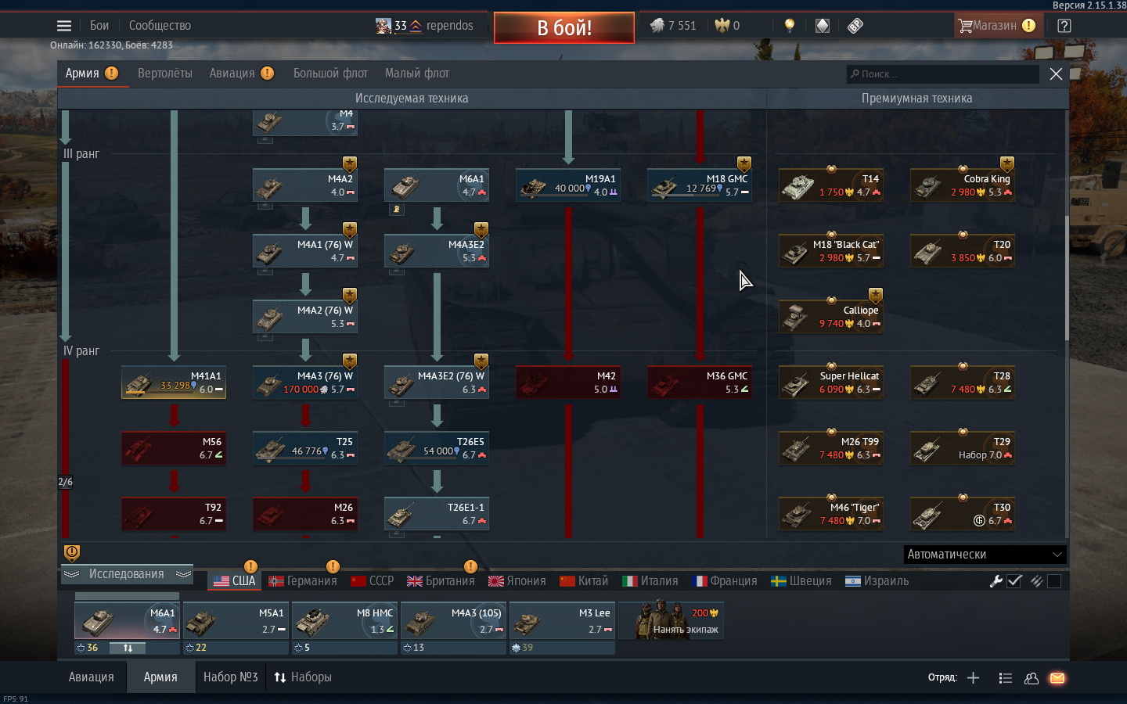Select the M41A1 tank in the tree
Image resolution: width=1127 pixels, height=704 pixels.
tap(174, 383)
